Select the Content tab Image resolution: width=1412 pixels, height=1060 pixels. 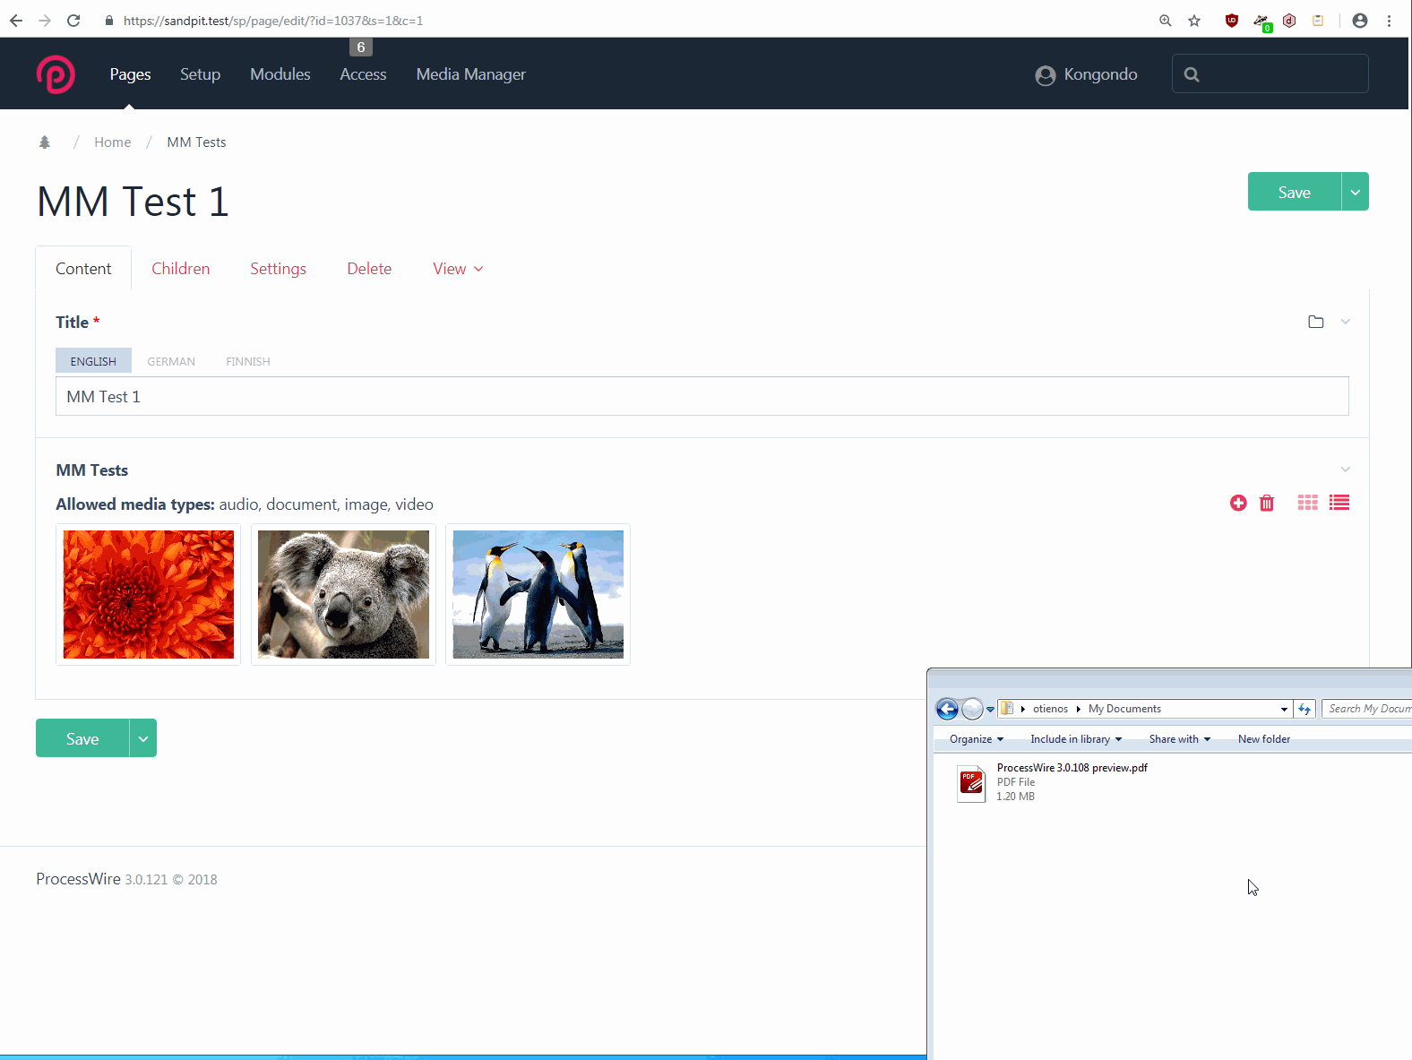83,269
